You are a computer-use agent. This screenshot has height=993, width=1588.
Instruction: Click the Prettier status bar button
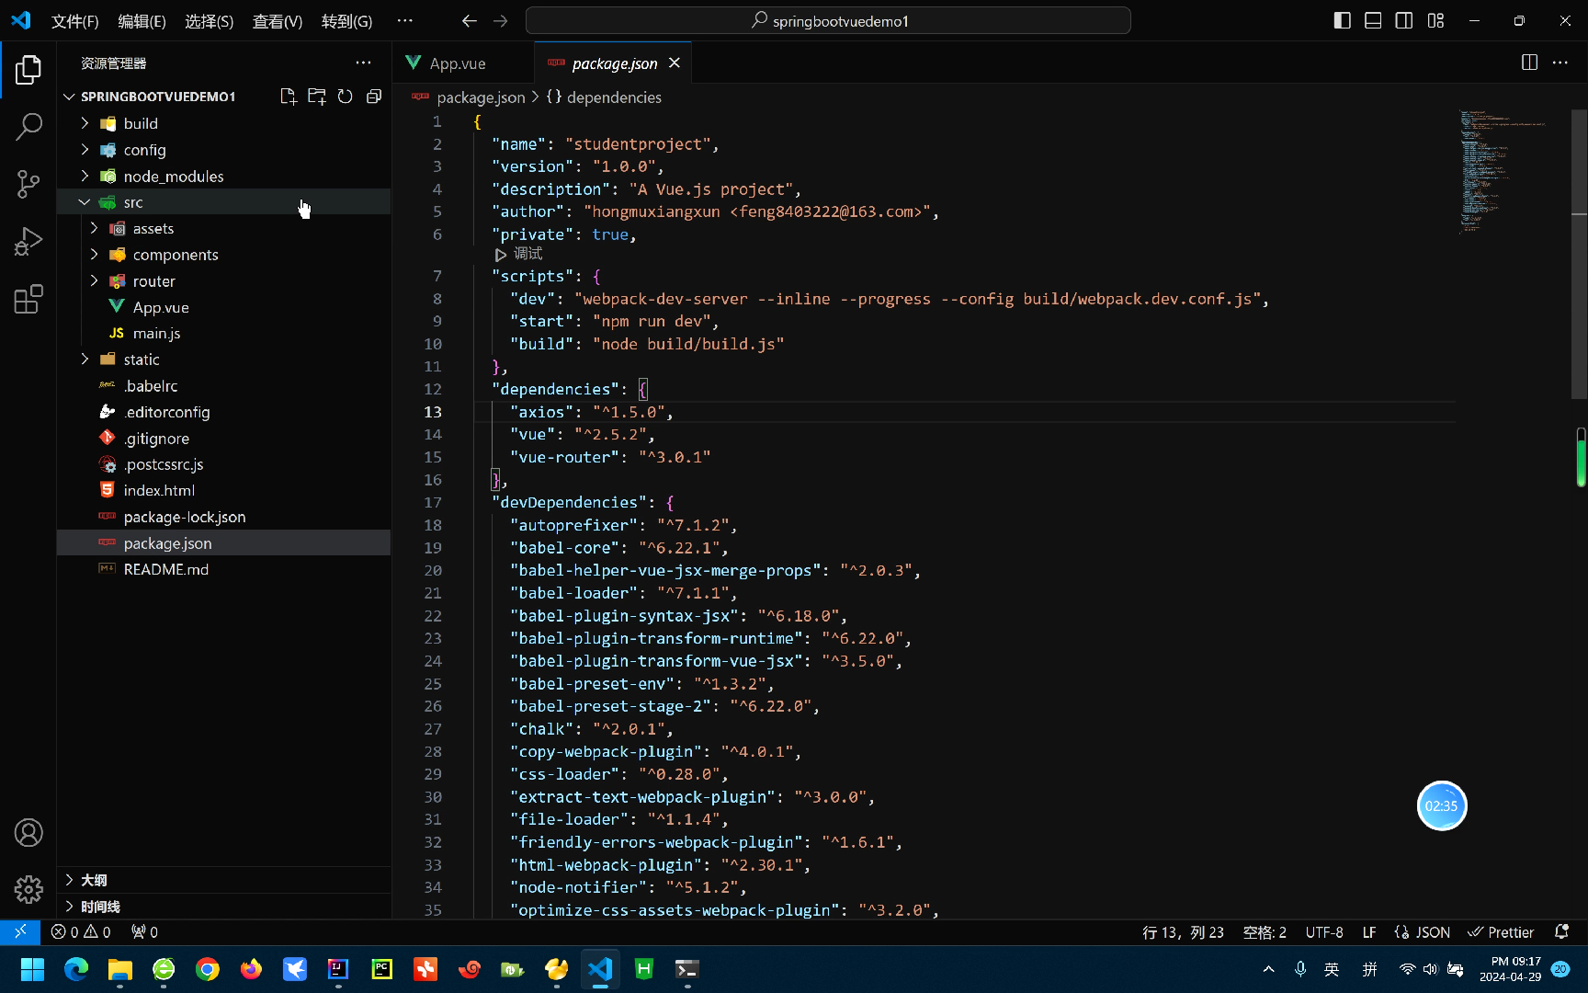[x=1501, y=932]
